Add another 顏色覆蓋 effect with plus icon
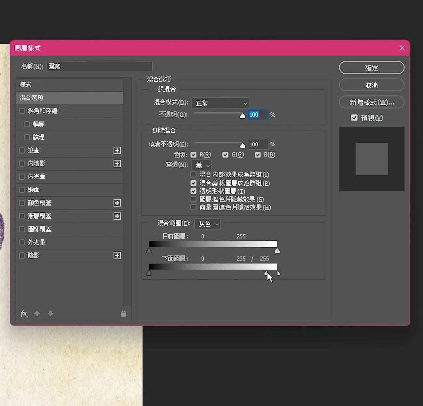Screen dimensions: 423x406 click(117, 203)
